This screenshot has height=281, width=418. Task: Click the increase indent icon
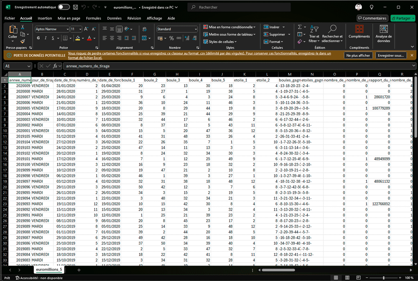click(x=134, y=38)
